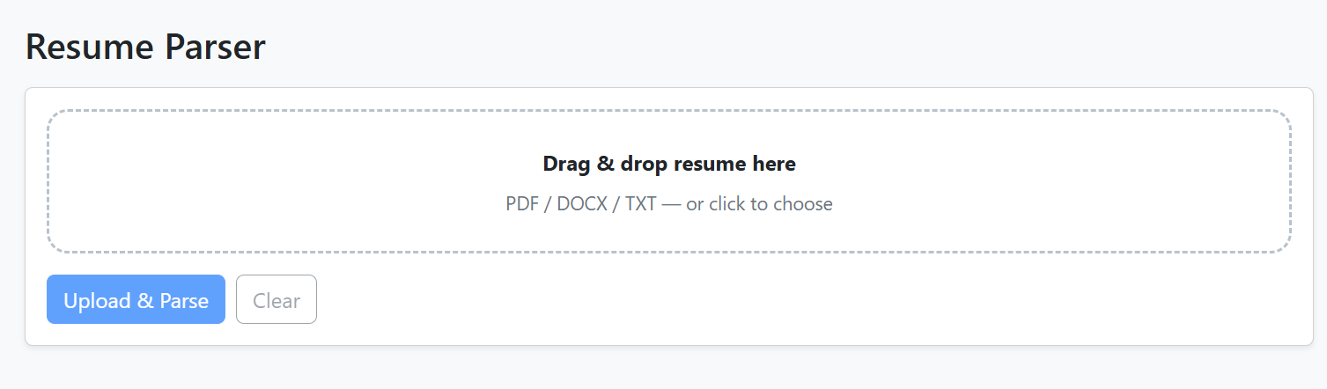Click inside the dashed upload box
Image resolution: width=1327 pixels, height=389 pixels.
click(264, 182)
